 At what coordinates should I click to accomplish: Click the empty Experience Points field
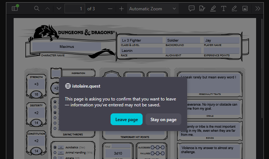(x=221, y=50)
